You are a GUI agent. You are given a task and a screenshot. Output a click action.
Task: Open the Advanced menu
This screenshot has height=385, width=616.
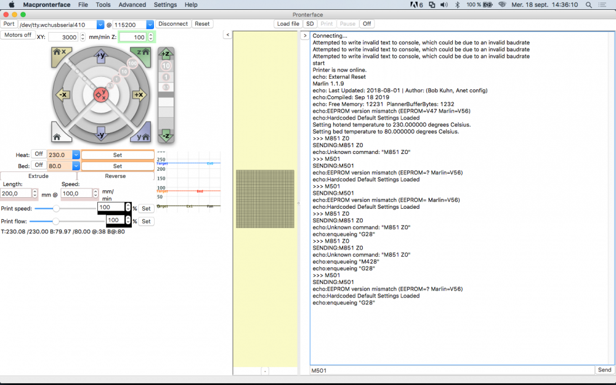click(132, 5)
